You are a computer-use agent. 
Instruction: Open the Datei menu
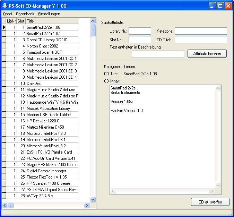[8, 14]
